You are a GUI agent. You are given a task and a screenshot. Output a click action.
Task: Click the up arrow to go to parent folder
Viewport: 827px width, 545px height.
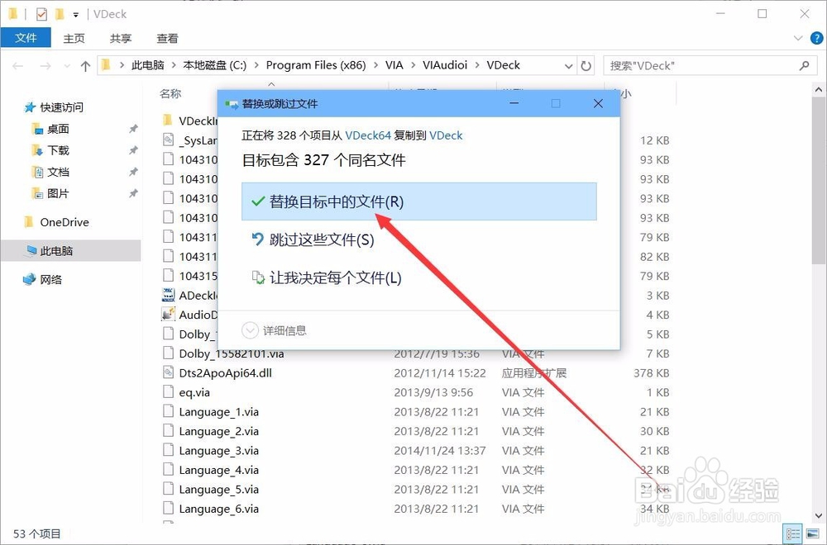pos(85,64)
